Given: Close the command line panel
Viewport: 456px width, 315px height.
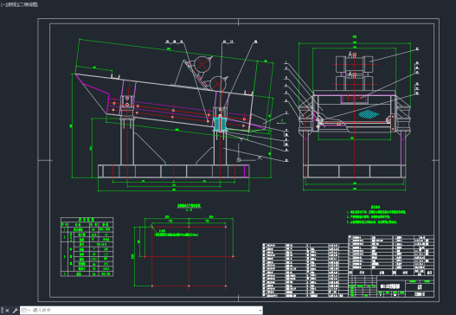Looking at the screenshot, I should click(7, 311).
